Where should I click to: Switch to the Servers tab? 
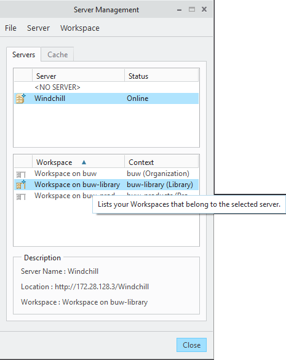click(x=23, y=55)
